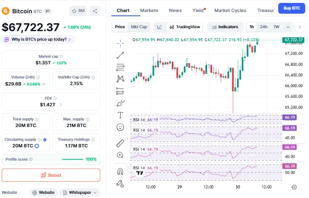The height and width of the screenshot is (198, 309).
Task: Show Total supply info icon
Action: 37,120
